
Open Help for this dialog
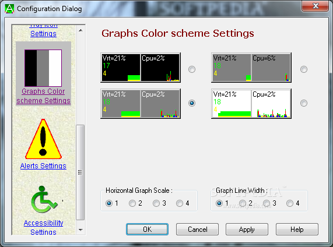(297, 229)
